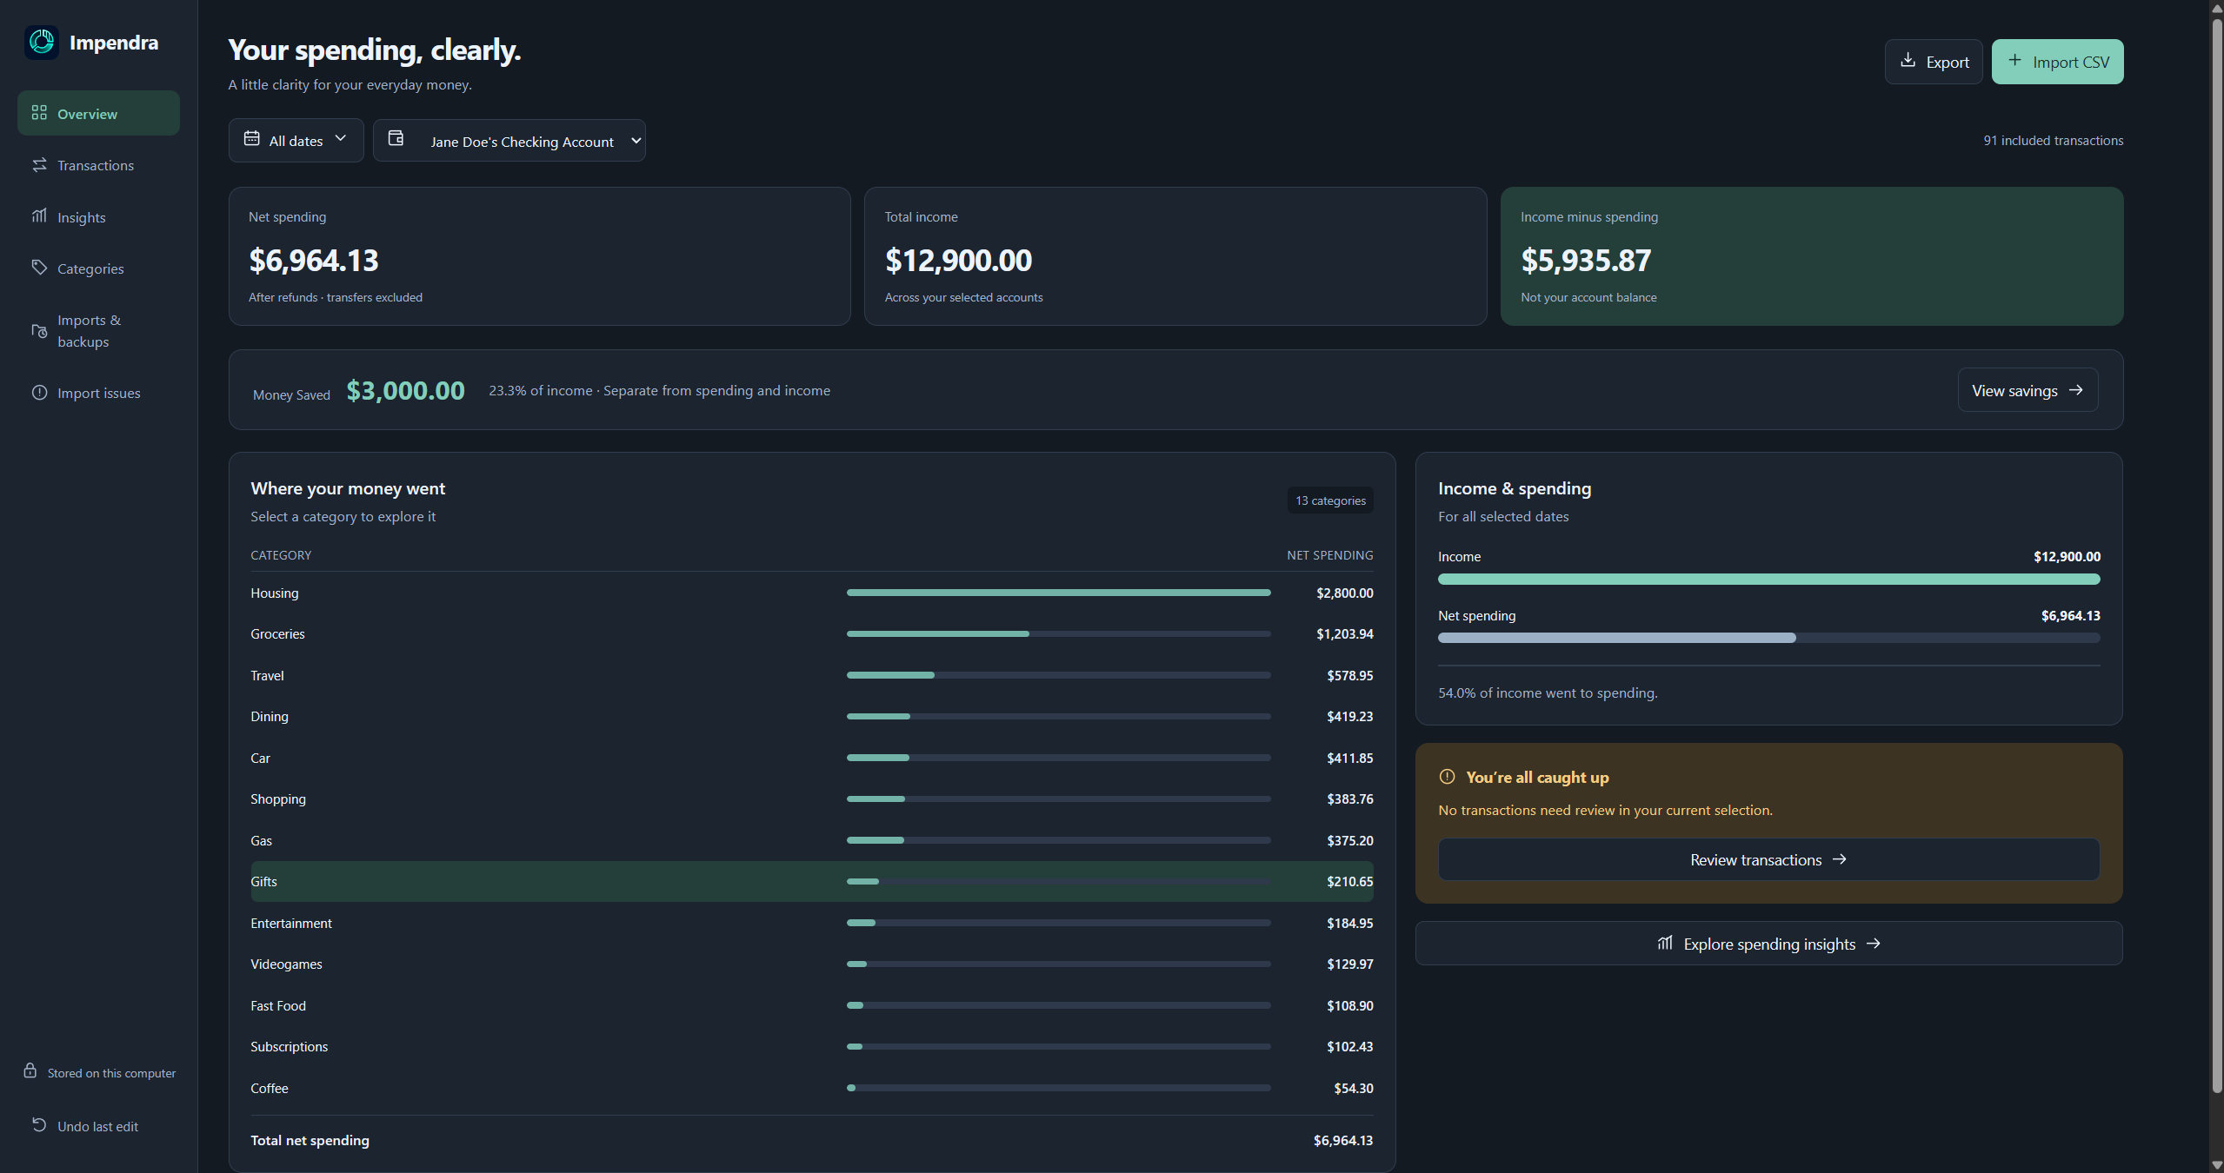Image resolution: width=2224 pixels, height=1173 pixels.
Task: Click the calendar icon in date filter
Action: pyautogui.click(x=251, y=138)
